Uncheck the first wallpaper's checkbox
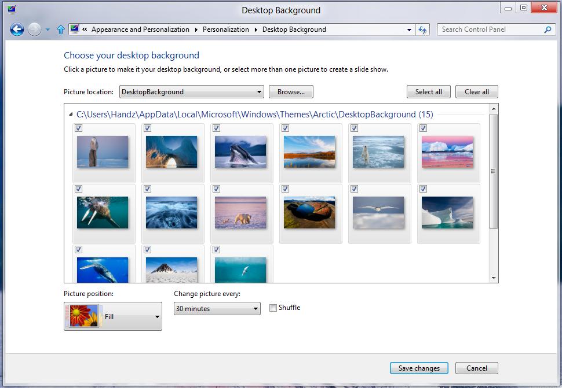This screenshot has height=388, width=562. tap(79, 128)
